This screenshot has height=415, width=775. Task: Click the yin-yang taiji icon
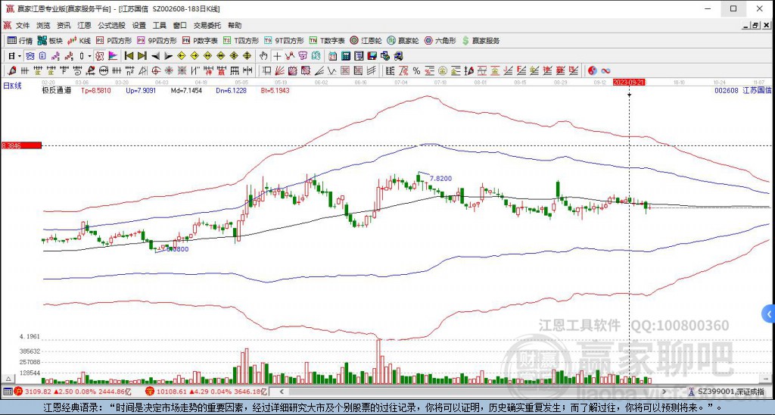(592, 70)
